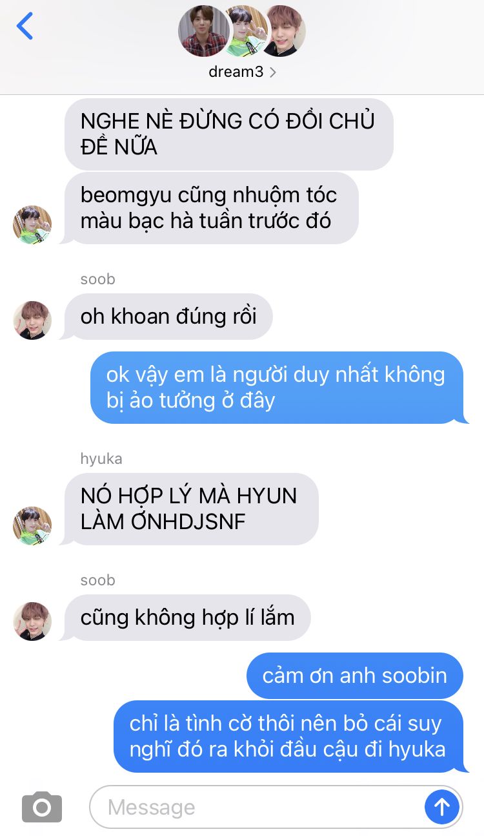Select the 'NGHE NÈ ĐỪNG CÓ ĐỔI CHỦ ĐỀ' bubble

(229, 134)
